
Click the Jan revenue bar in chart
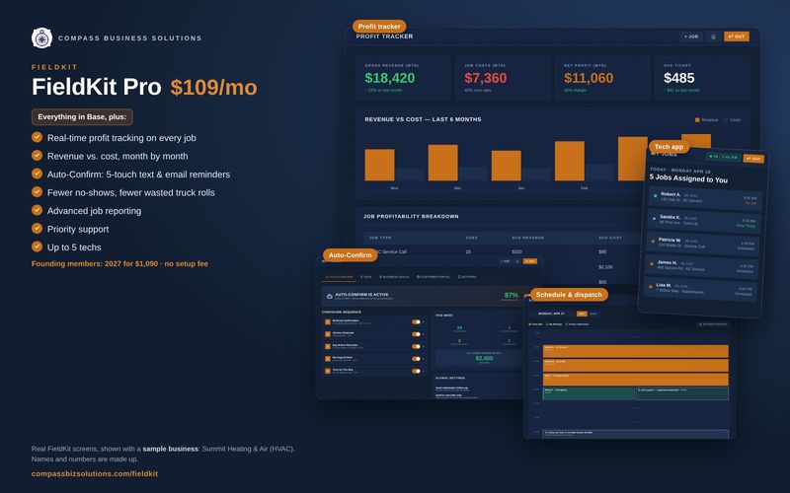point(507,166)
